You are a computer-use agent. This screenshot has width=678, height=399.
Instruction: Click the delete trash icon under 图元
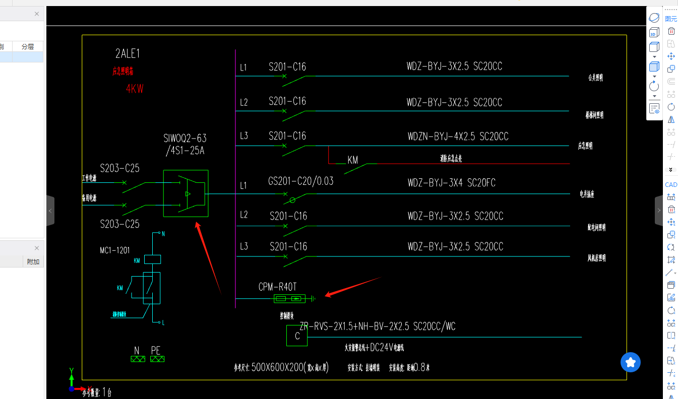pyautogui.click(x=671, y=31)
